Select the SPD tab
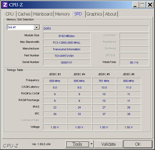The width and height of the screenshot is (155, 150). click(78, 14)
